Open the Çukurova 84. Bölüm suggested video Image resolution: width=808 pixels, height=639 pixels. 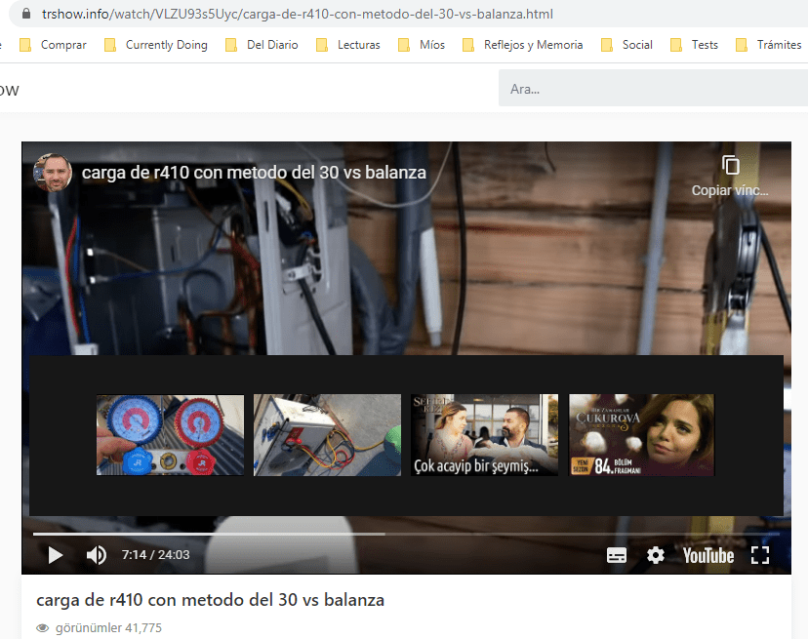641,435
